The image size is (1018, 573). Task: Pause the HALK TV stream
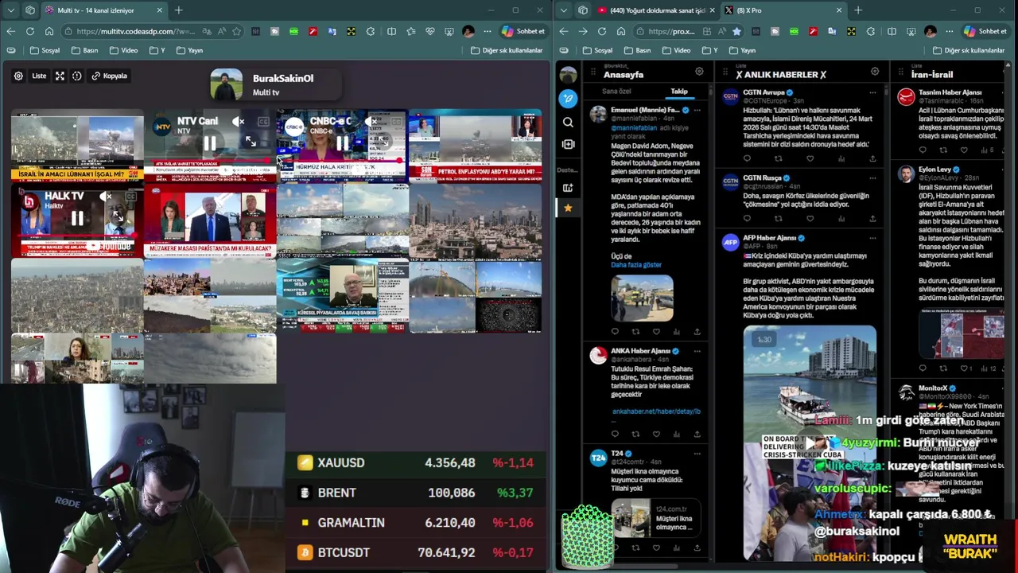pos(77,218)
